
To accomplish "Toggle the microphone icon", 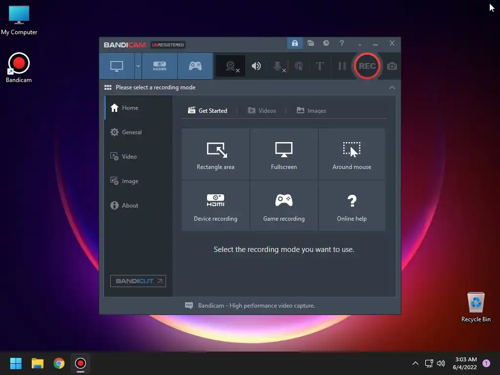I will [278, 66].
